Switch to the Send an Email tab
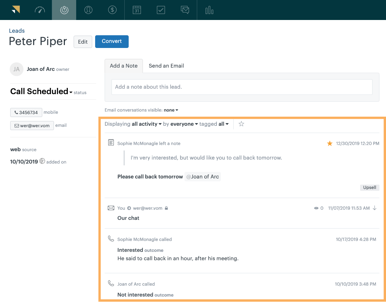The height and width of the screenshot is (302, 386). click(166, 66)
